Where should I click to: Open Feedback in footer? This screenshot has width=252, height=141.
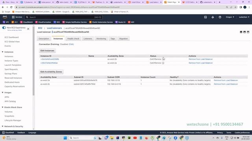(21, 132)
